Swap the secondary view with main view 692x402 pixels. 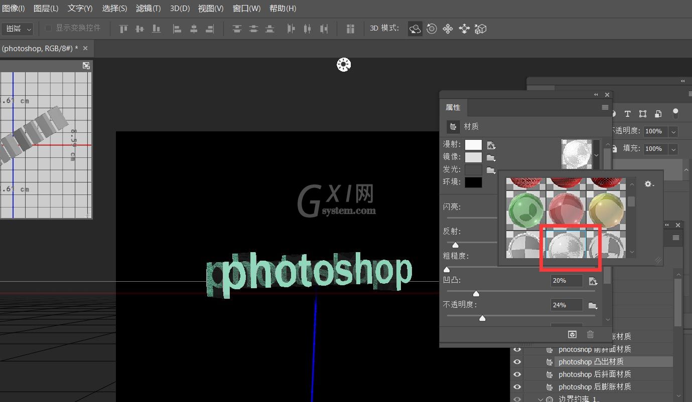tap(86, 66)
